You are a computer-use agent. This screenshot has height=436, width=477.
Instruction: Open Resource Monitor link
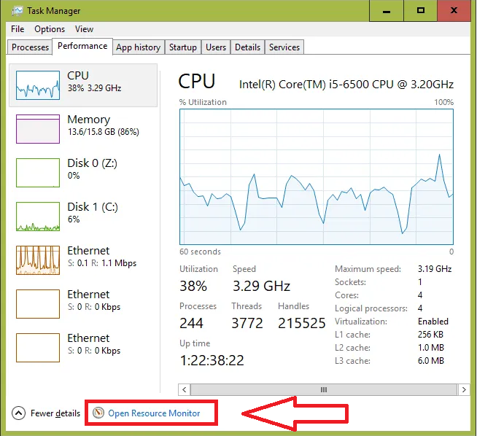pyautogui.click(x=154, y=413)
